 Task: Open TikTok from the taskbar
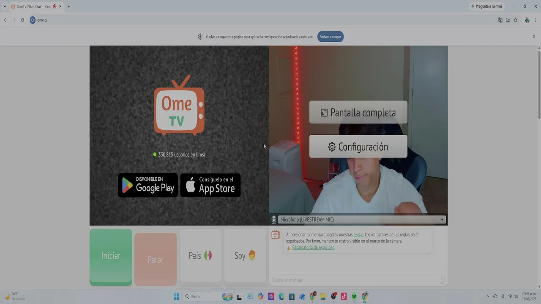click(x=344, y=296)
